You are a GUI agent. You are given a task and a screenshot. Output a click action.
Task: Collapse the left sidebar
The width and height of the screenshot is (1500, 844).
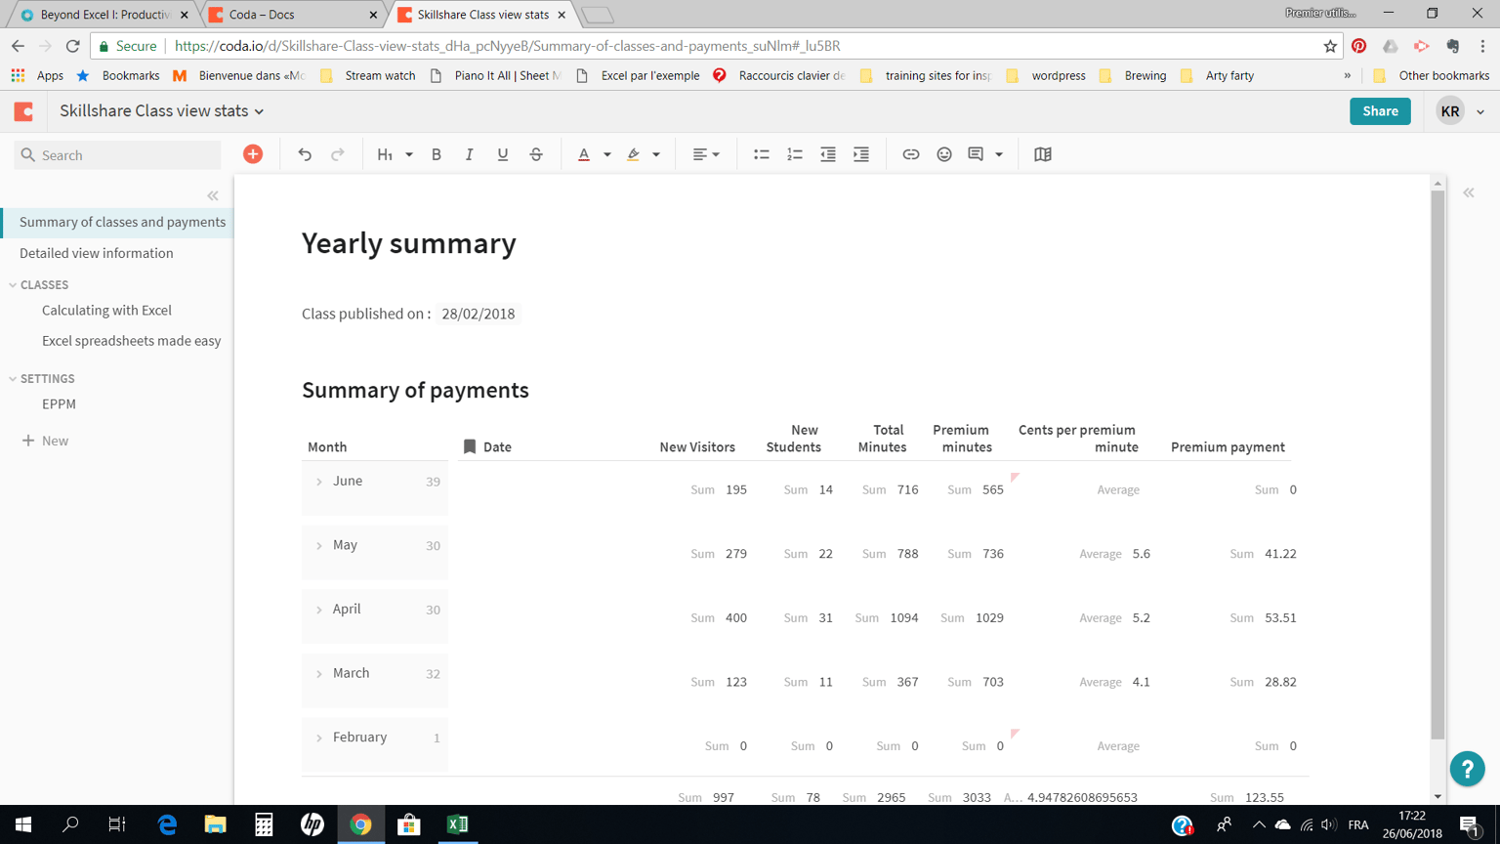pos(213,195)
